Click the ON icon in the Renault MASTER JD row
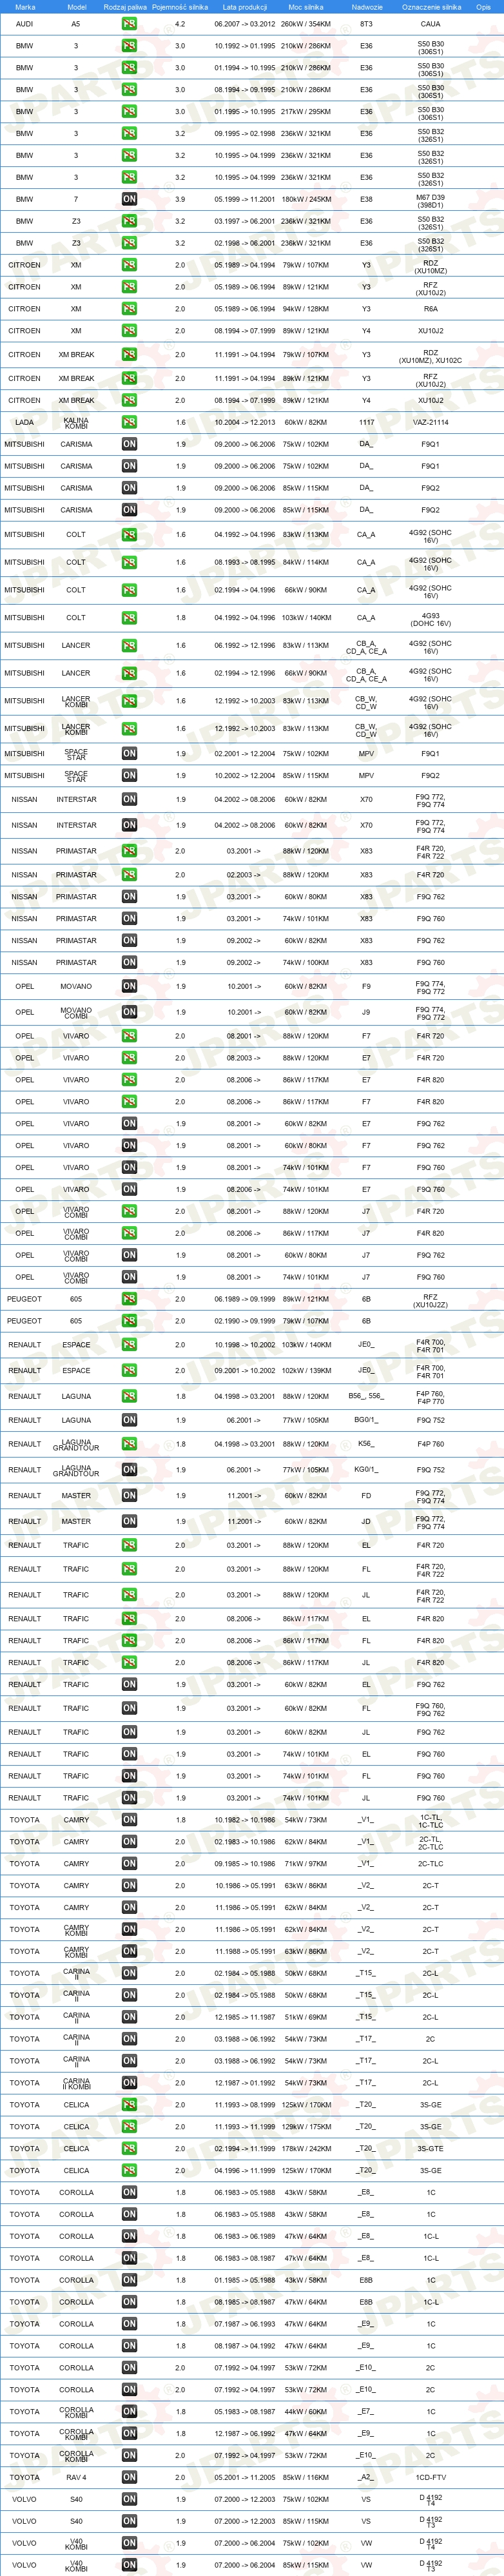The image size is (504, 2576). [x=129, y=1521]
